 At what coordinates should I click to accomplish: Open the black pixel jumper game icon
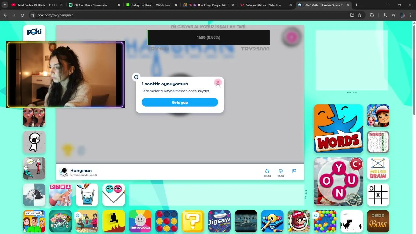pyautogui.click(x=114, y=221)
